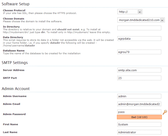Open the Choose Domain dropdown

[x=141, y=20]
